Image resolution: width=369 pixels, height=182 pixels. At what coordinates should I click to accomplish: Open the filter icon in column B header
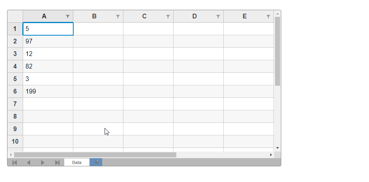tap(118, 16)
